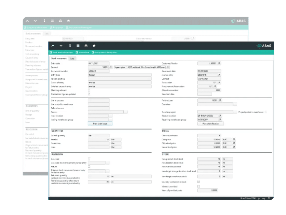Toggle the Transaction figures updated checkbox
The width and height of the screenshot is (286, 215).
click(89, 94)
